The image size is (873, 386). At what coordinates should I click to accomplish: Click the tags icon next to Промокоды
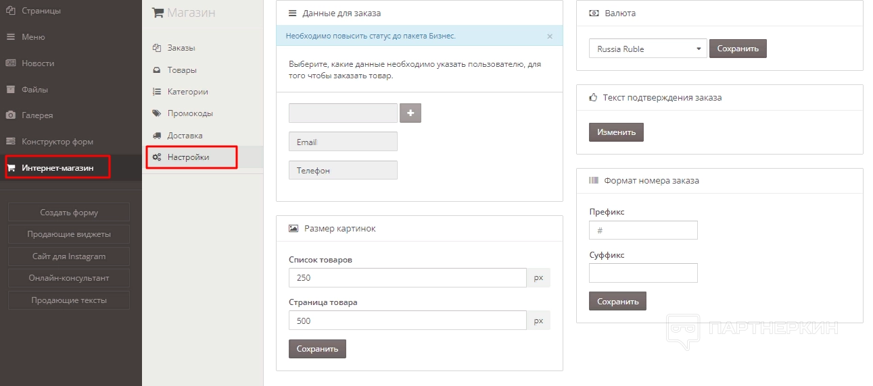point(157,113)
